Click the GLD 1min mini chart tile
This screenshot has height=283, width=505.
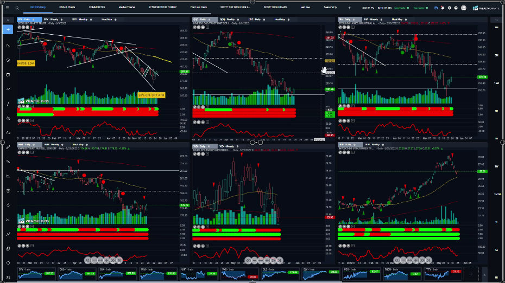(280, 274)
